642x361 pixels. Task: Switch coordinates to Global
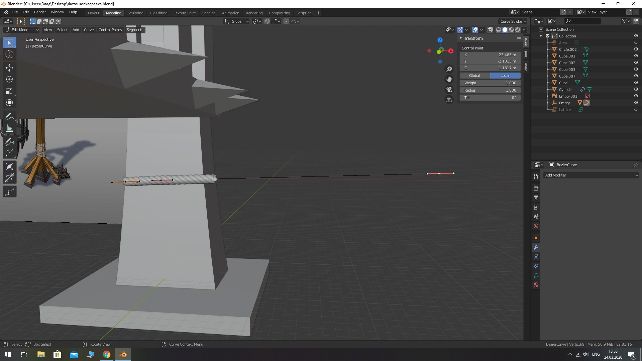point(474,76)
